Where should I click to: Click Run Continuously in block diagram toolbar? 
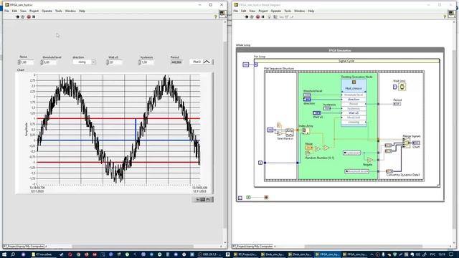[252, 17]
